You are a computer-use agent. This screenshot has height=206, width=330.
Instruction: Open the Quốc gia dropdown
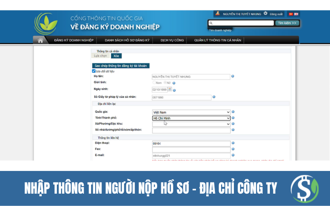[x=191, y=112]
